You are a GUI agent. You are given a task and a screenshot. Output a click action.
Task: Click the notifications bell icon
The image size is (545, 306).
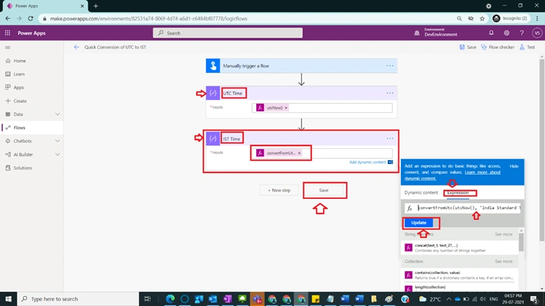coord(491,33)
